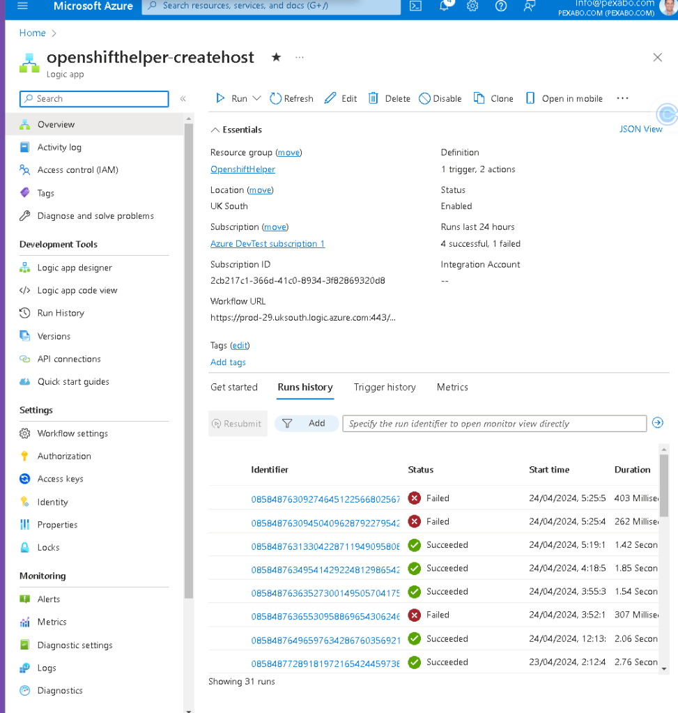Open run 0858487630927464512 failed entry

[x=325, y=499]
